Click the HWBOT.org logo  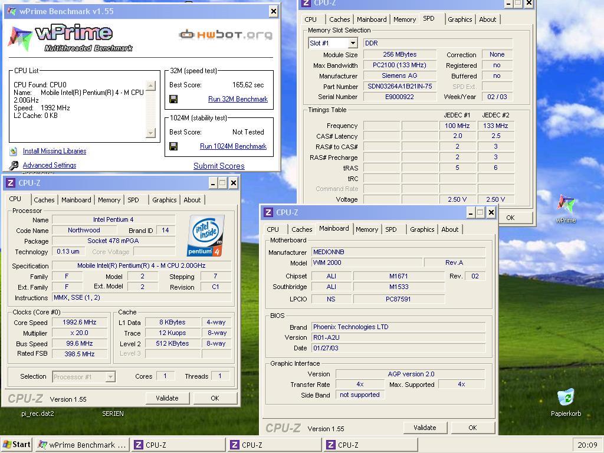point(226,35)
